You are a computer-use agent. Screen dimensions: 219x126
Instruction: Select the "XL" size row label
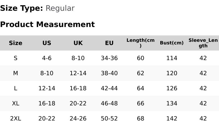pyautogui.click(x=15, y=103)
